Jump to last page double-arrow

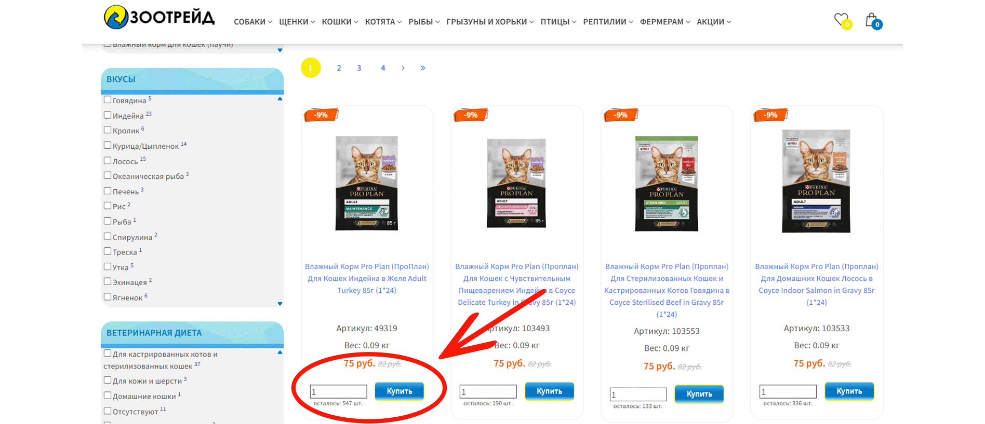pos(423,68)
